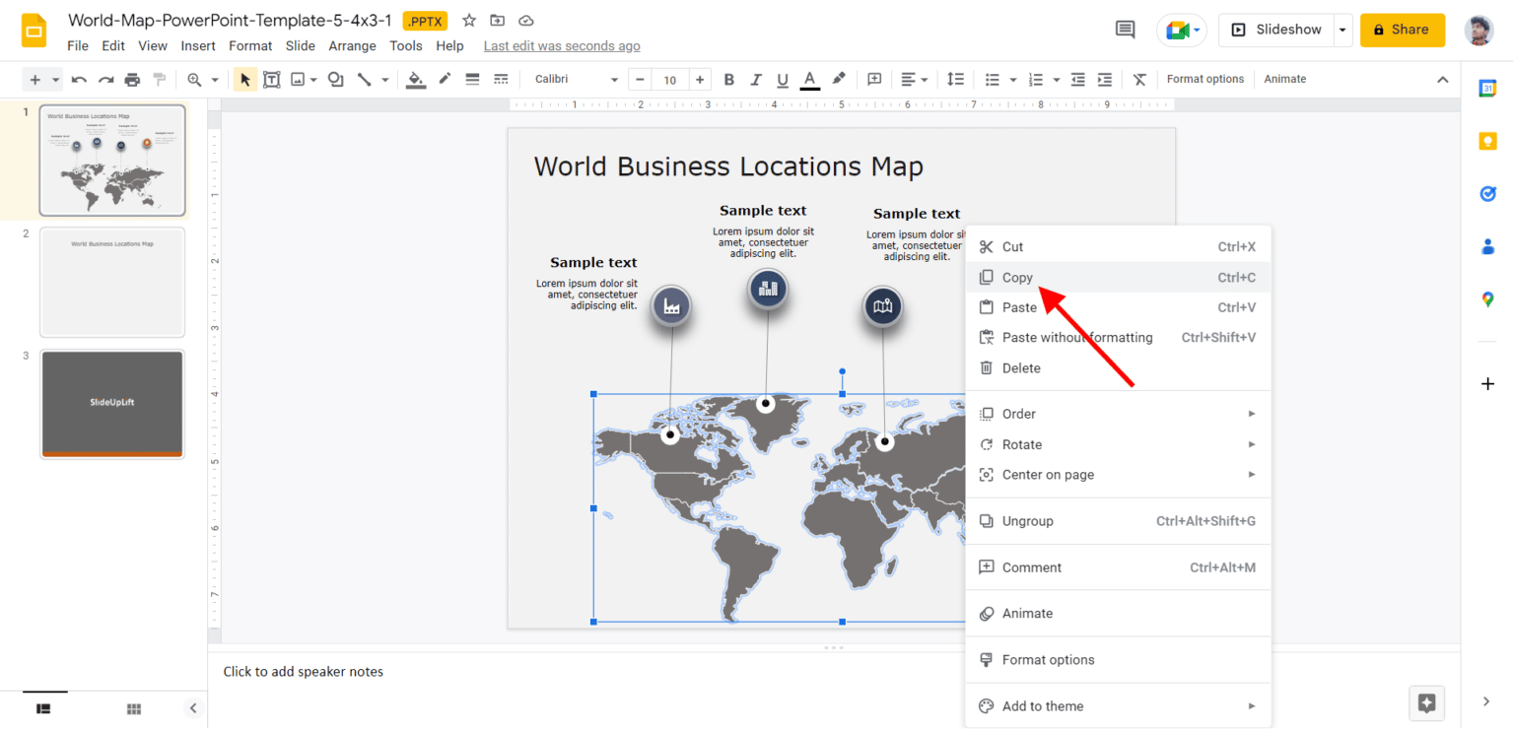Open Google Keep in the side panel
Image resolution: width=1514 pixels, height=729 pixels.
point(1488,141)
